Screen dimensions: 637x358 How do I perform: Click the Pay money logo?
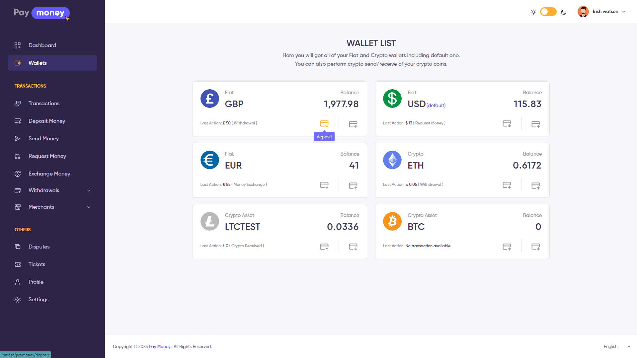(42, 13)
